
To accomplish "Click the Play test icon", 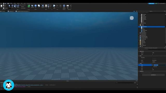I will pos(54,6).
